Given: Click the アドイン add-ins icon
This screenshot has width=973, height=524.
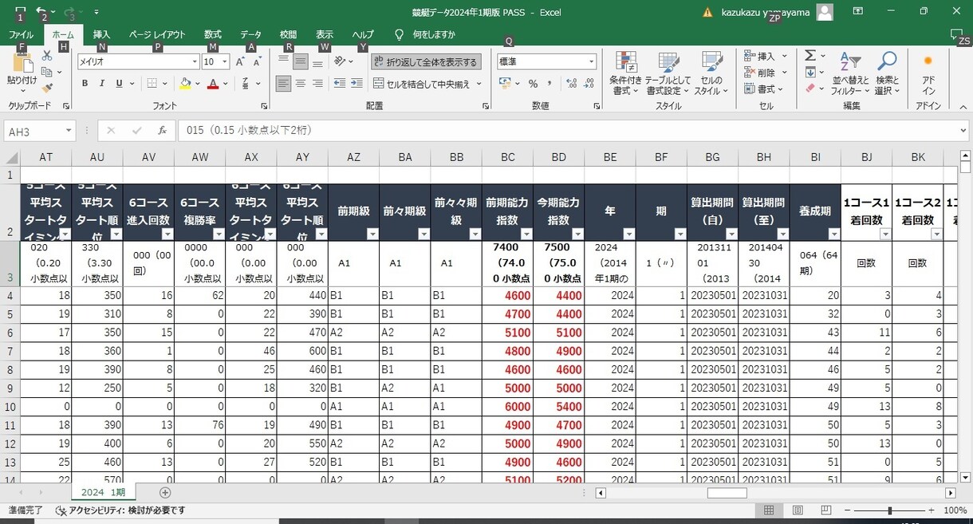Looking at the screenshot, I should (928, 73).
